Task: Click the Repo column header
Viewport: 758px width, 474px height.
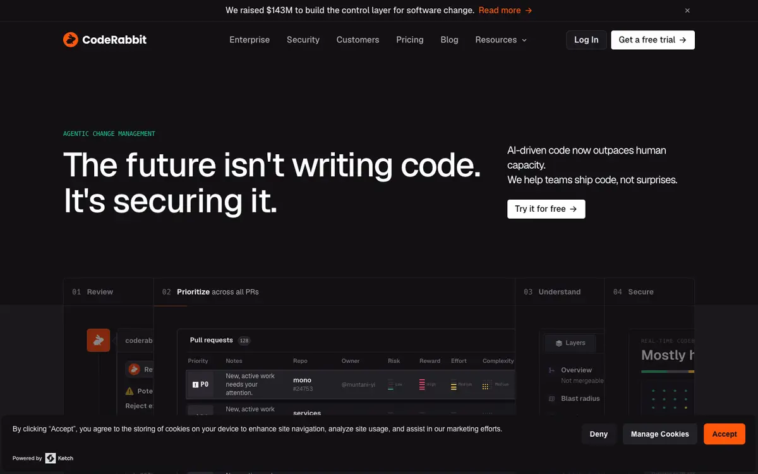Action: coord(300,361)
